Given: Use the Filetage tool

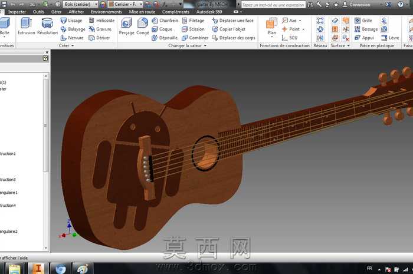Looking at the screenshot, I should (193, 20).
